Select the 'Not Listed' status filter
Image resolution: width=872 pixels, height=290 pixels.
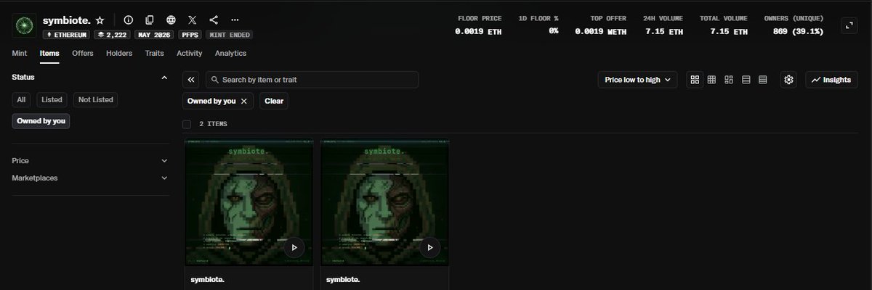point(95,100)
